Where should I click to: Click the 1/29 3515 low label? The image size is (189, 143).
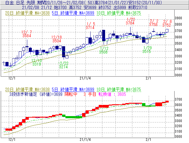click(x=147, y=50)
